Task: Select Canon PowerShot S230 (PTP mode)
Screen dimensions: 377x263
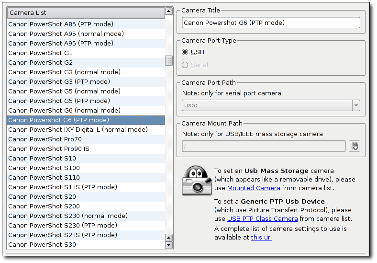Action: 86,226
